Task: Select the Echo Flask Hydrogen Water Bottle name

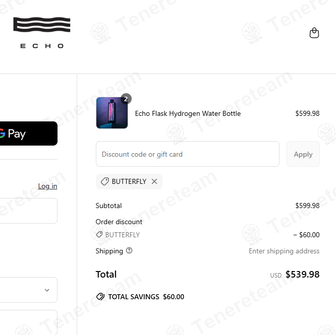Action: (x=188, y=113)
